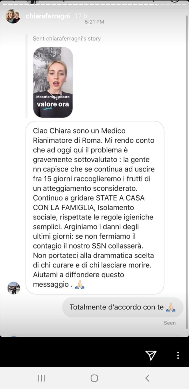Click the 'Seen' status label
This screenshot has width=189, height=389.
click(x=170, y=323)
